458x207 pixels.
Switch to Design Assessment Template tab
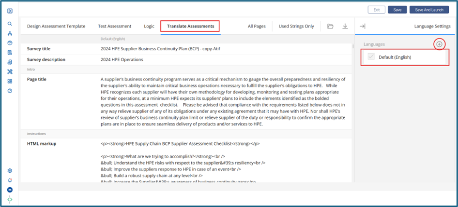56,26
